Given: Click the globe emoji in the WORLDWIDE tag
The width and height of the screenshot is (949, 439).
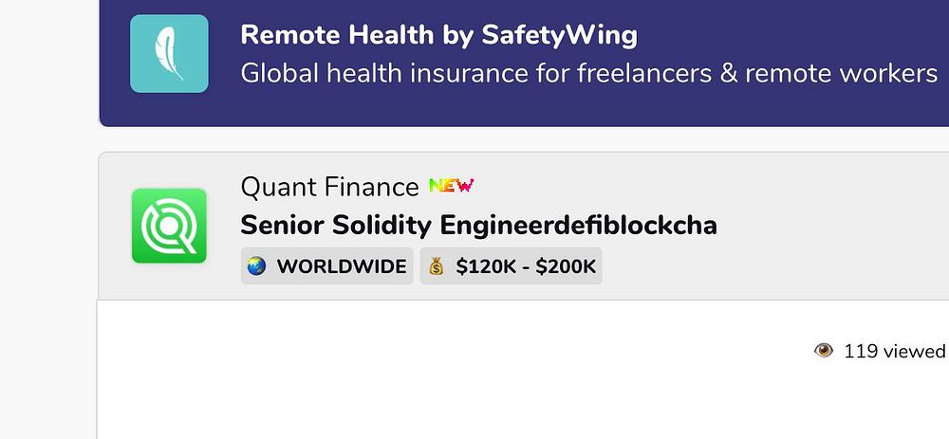Looking at the screenshot, I should tap(256, 267).
